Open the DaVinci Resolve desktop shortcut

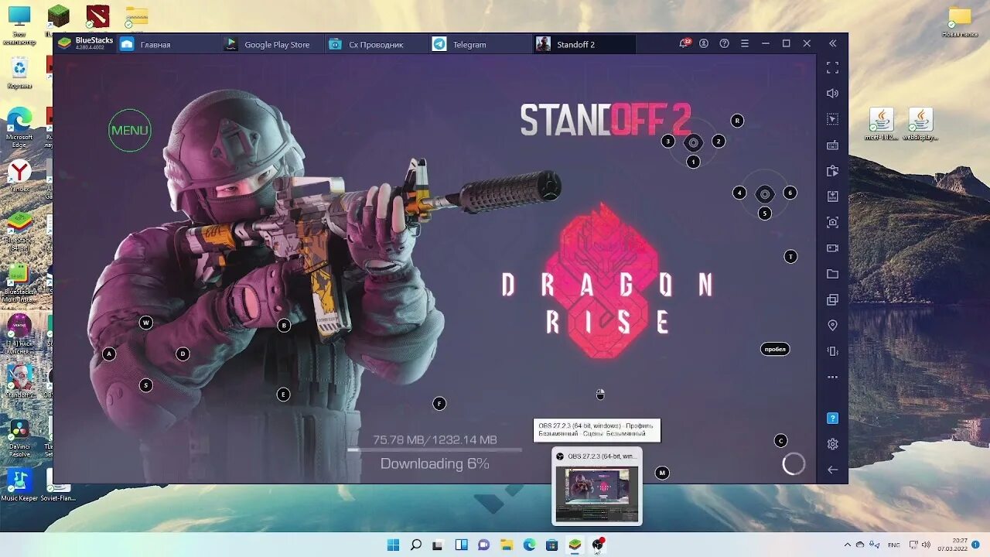pos(19,437)
